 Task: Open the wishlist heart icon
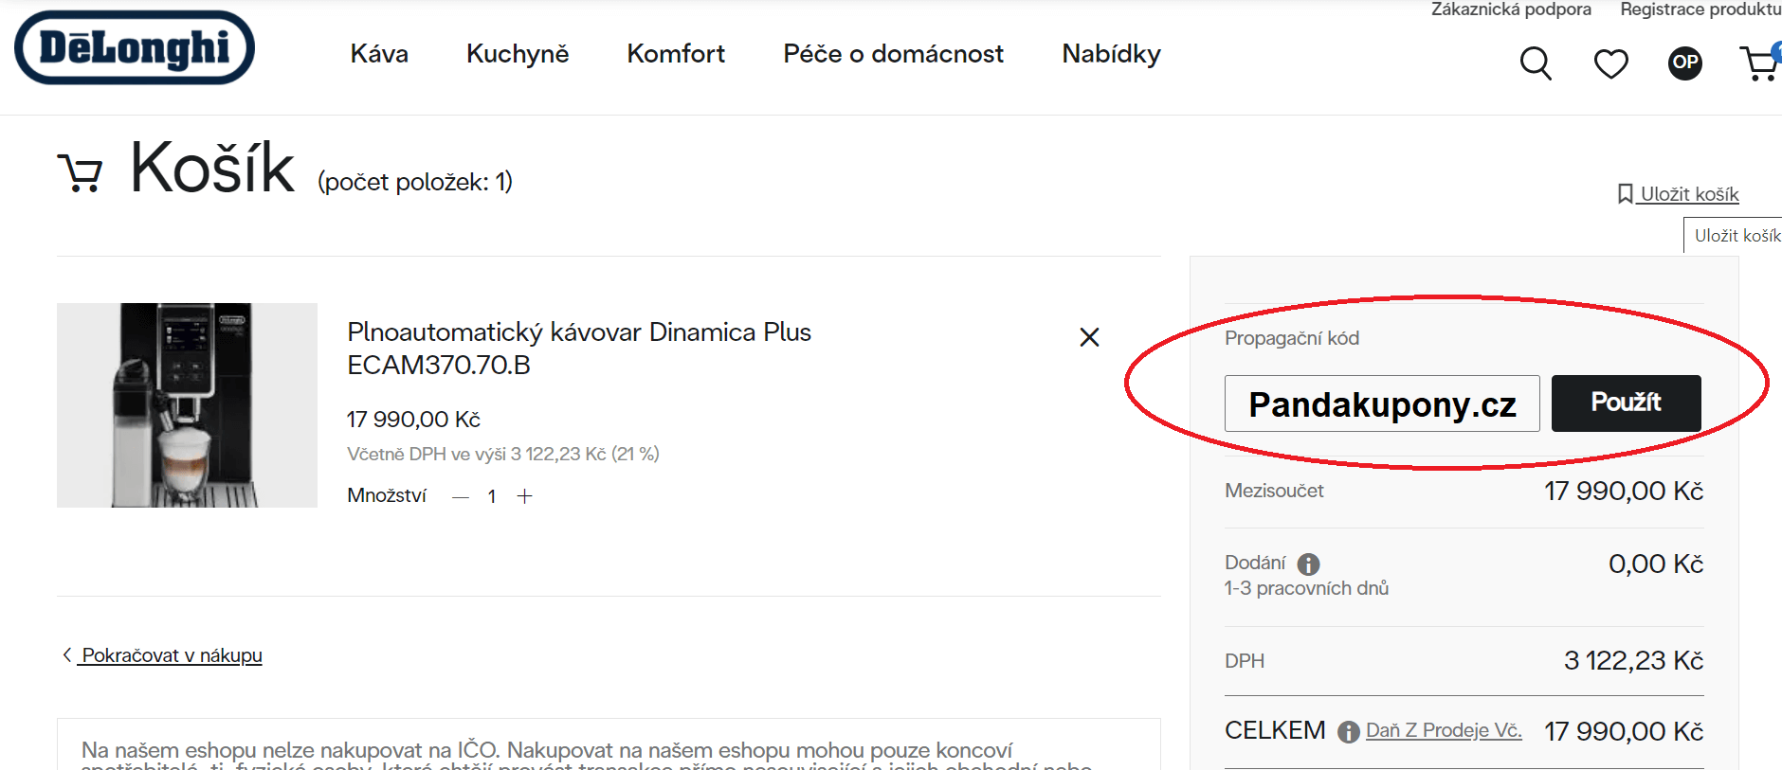(x=1610, y=63)
